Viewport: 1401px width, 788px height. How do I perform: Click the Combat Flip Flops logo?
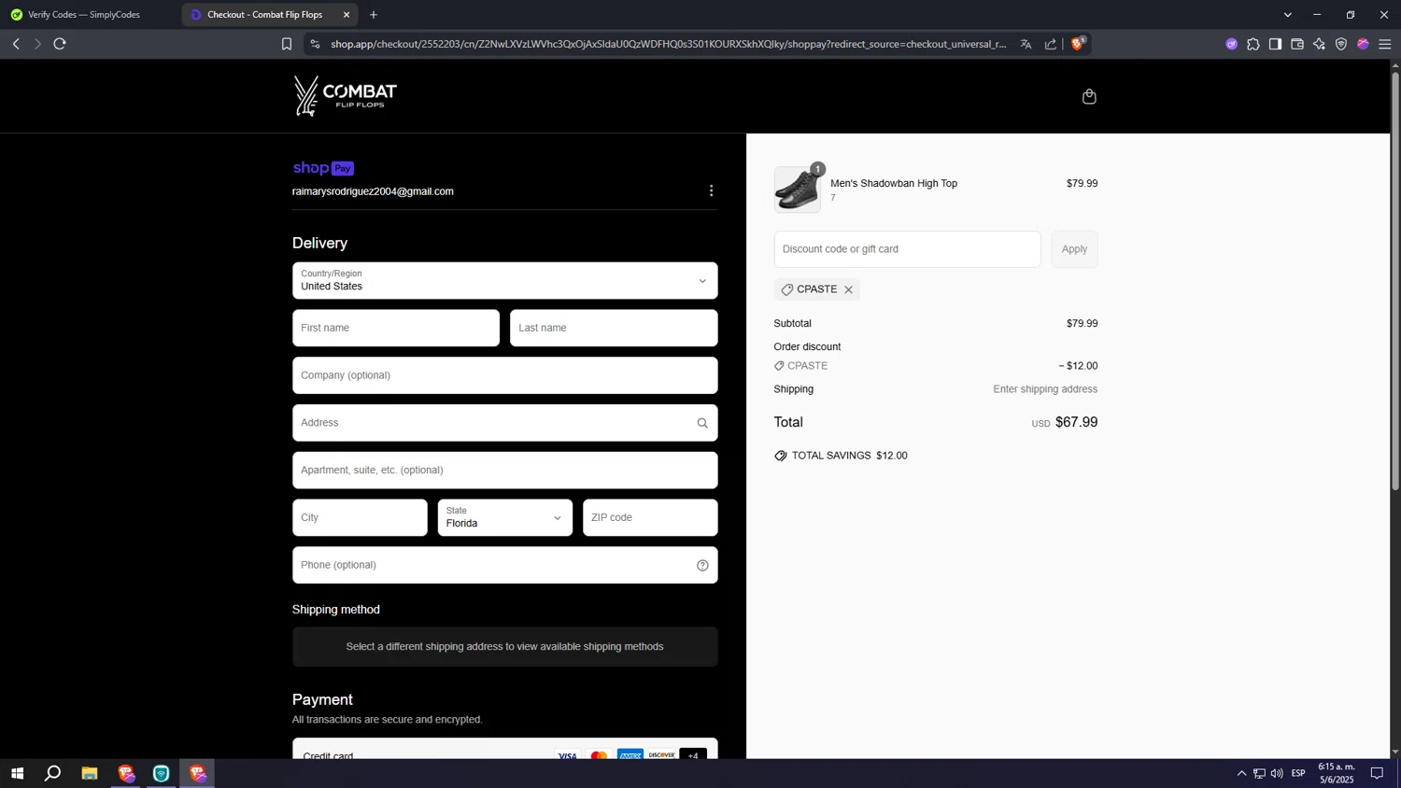click(x=346, y=95)
